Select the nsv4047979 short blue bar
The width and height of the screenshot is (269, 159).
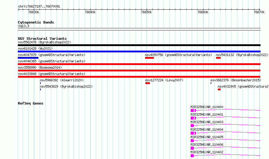[x=28, y=58]
